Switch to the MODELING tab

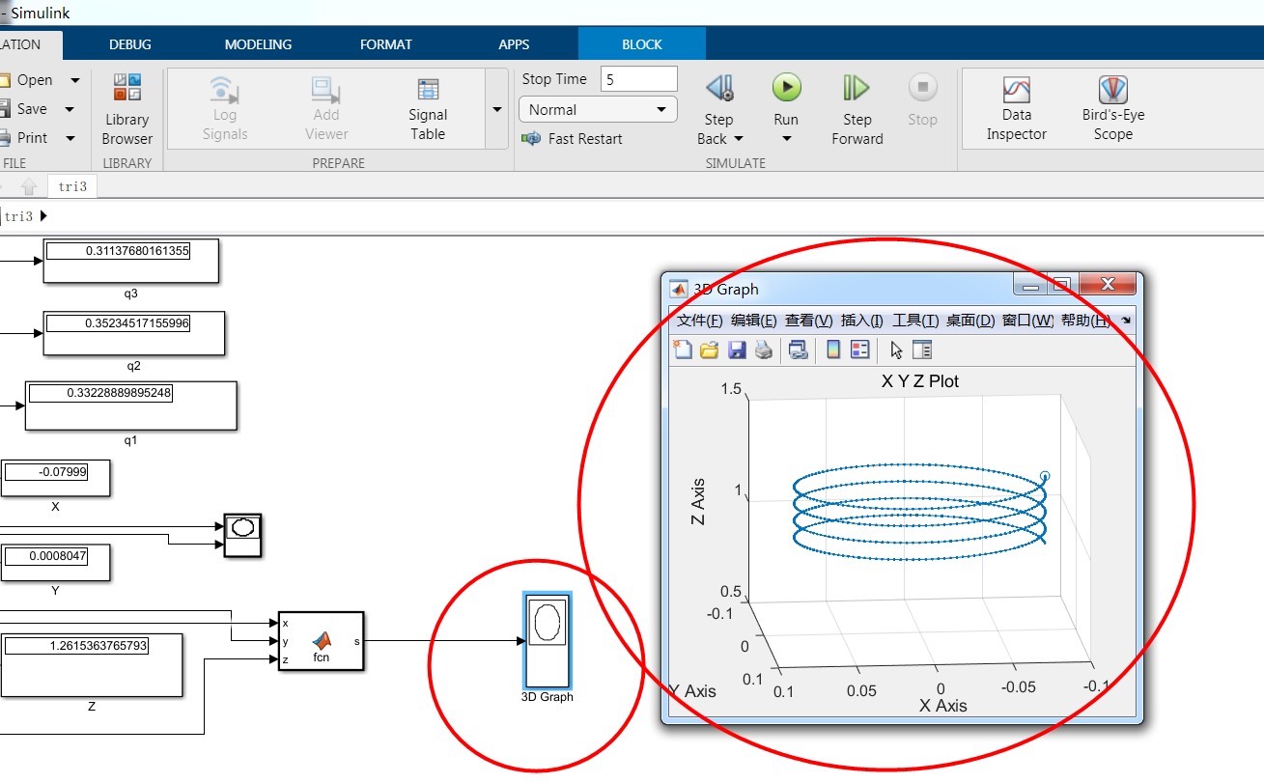(x=258, y=44)
